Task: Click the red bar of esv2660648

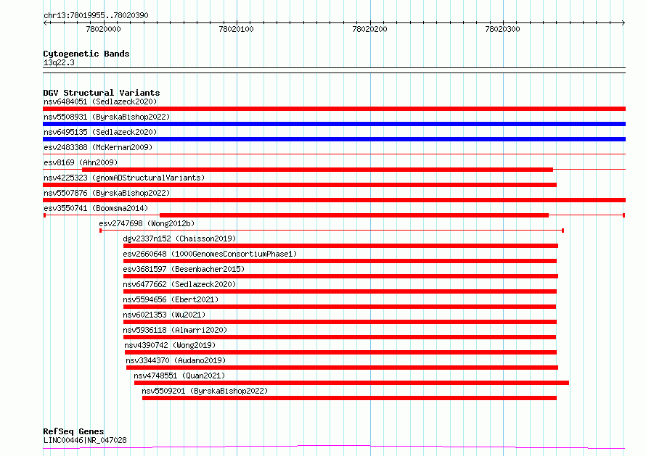Action: 340,261
